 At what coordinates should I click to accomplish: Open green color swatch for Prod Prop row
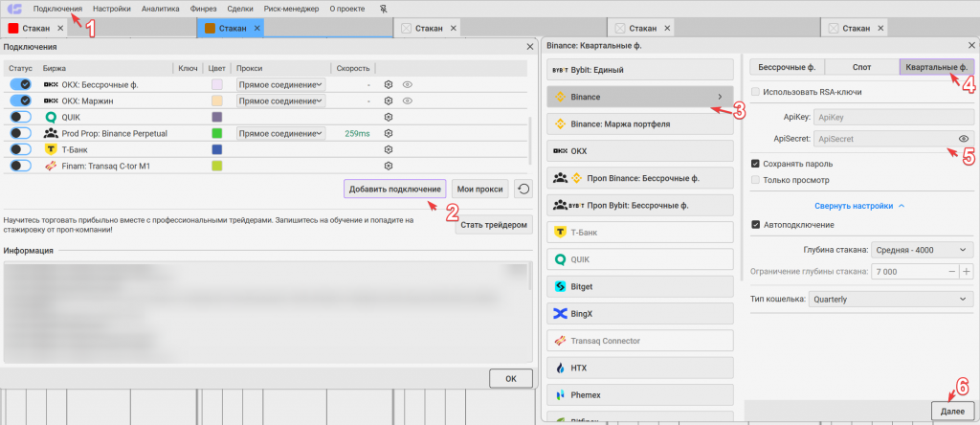point(217,133)
